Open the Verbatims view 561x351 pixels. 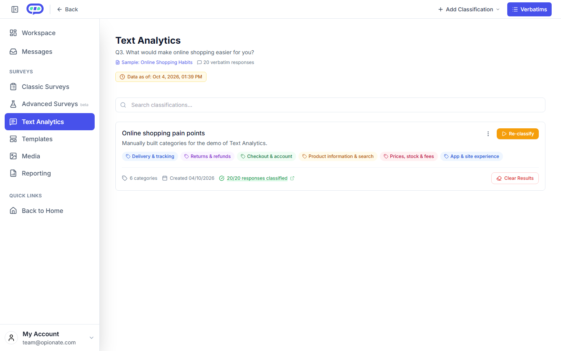(529, 9)
